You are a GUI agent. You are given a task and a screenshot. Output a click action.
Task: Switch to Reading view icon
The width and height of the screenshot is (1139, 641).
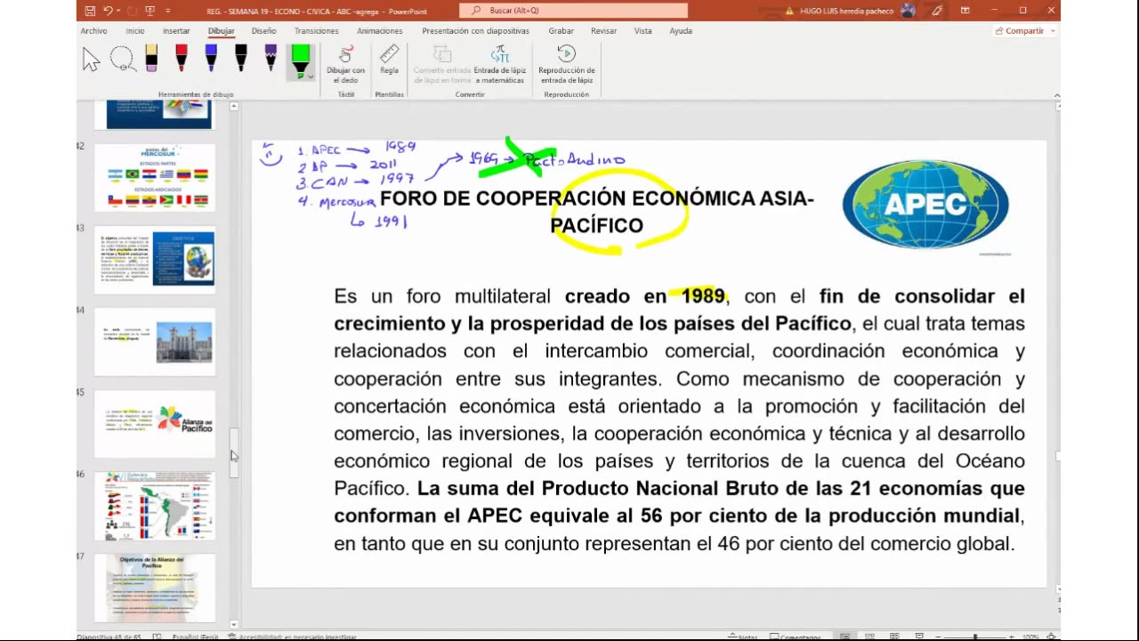tap(893, 637)
